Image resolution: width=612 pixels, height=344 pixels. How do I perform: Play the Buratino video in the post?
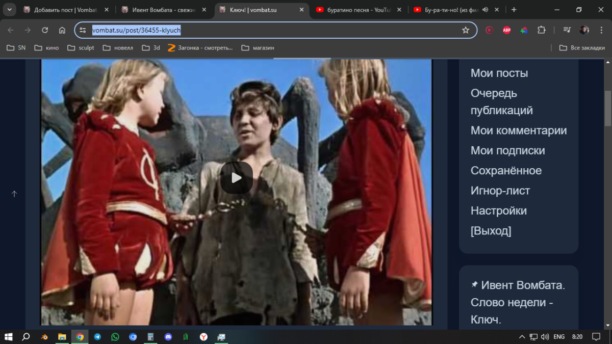237,177
